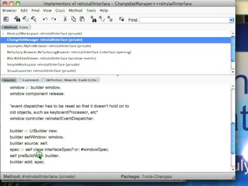Viewport: 248px width, 186px height.
Task: Open the View menu
Action: (48, 10)
